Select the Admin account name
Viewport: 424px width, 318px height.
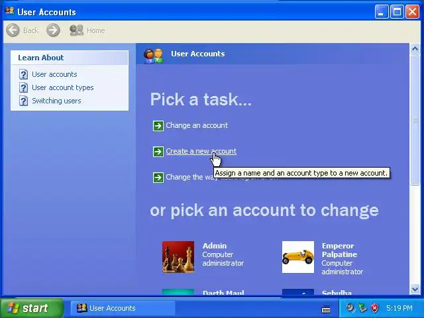pyautogui.click(x=215, y=246)
